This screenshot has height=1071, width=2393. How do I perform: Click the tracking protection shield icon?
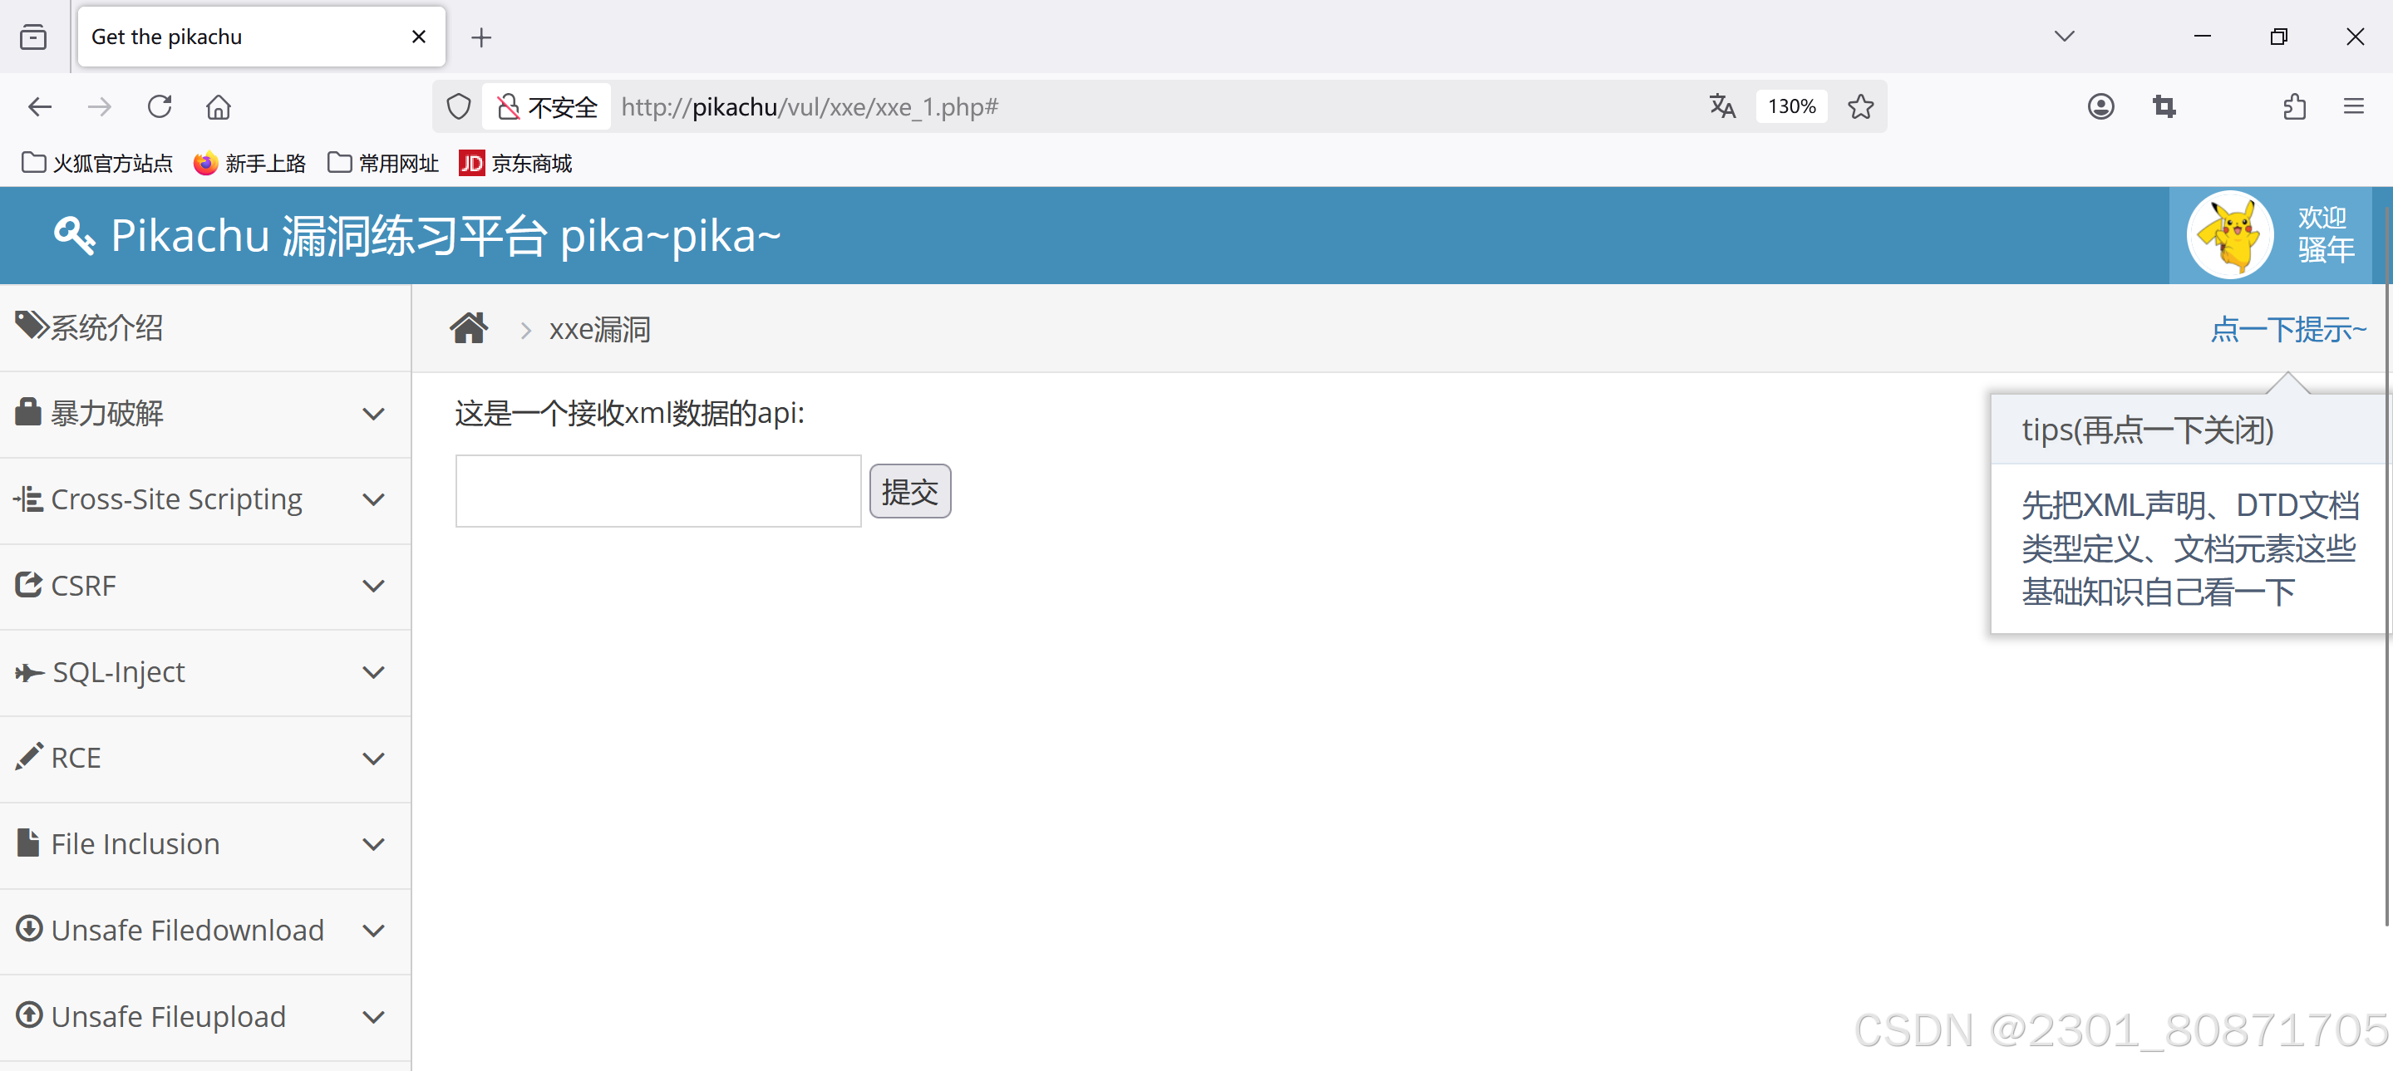coord(459,107)
